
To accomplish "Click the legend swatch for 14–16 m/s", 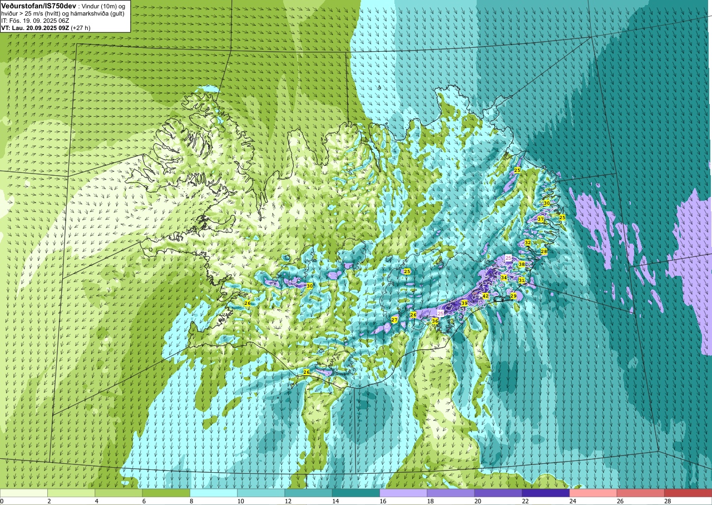I will click(356, 493).
